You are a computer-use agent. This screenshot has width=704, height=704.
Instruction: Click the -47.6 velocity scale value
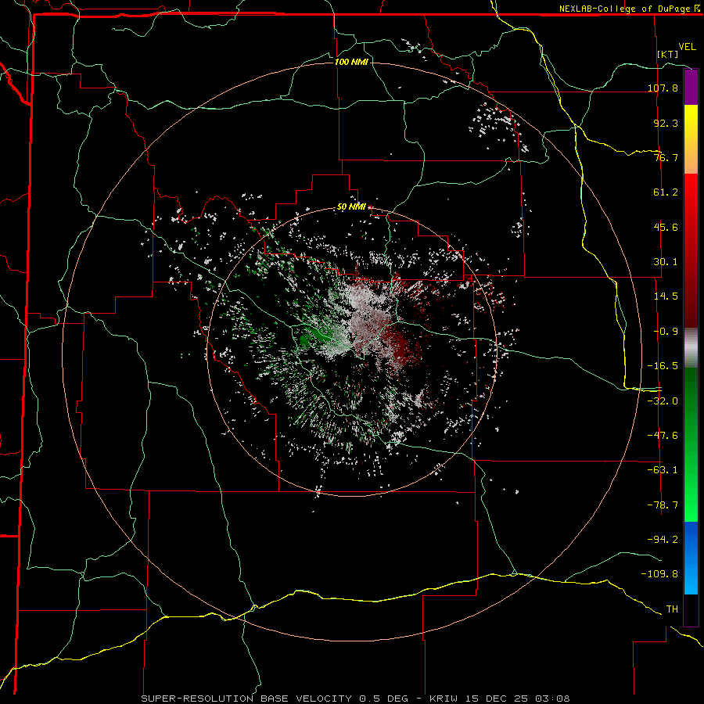[663, 436]
